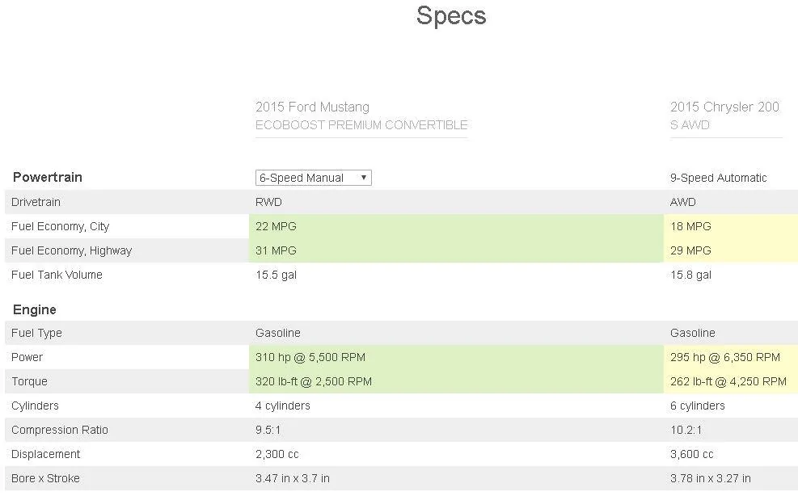Viewport: 798px width, 496px height.
Task: Click the Compression Ratio row label
Action: pos(60,430)
